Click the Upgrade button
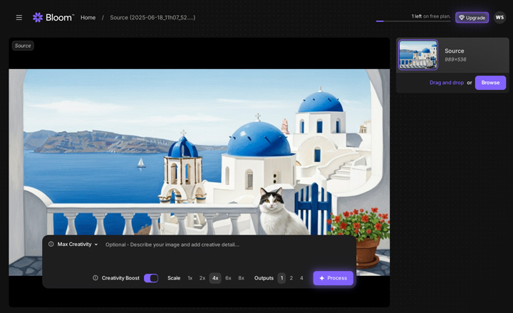Image resolution: width=513 pixels, height=313 pixels. (x=472, y=17)
